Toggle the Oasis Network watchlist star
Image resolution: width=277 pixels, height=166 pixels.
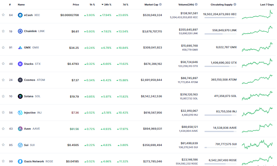click(3, 161)
